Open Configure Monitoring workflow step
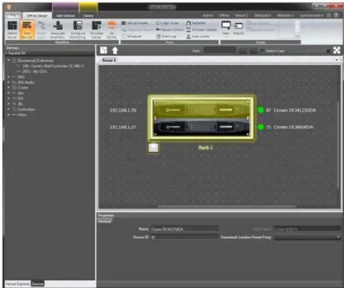The width and height of the screenshot is (344, 288). click(x=77, y=30)
